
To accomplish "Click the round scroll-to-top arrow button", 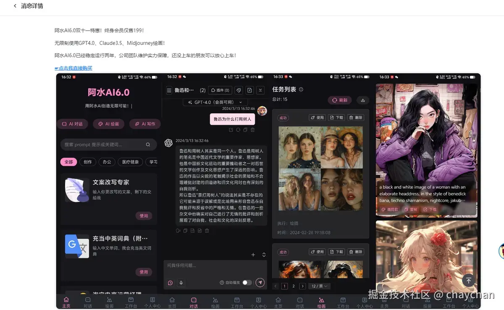I will tap(469, 281).
